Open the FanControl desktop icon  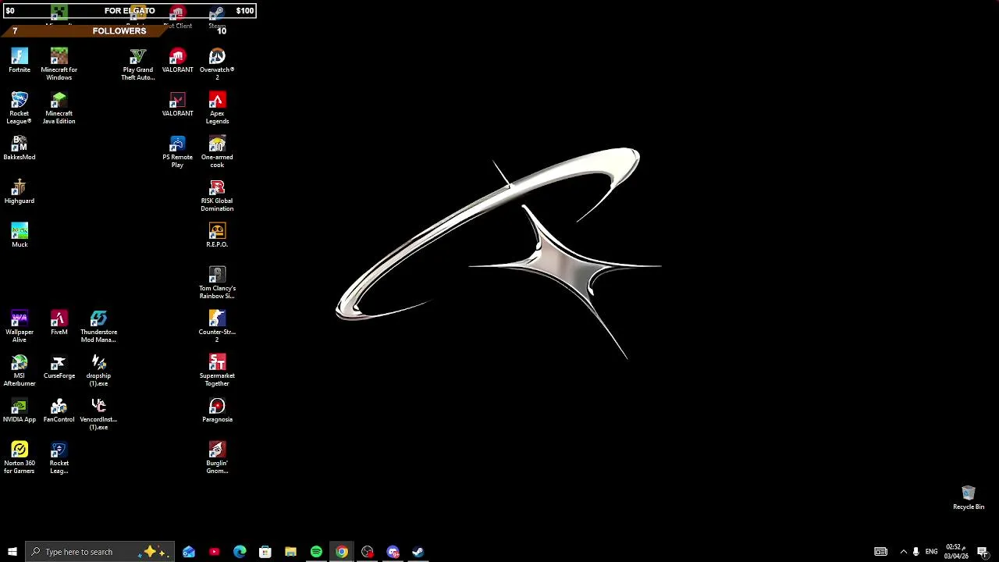[59, 411]
